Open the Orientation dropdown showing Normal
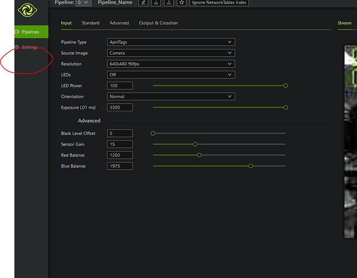The width and height of the screenshot is (357, 278). coord(171,96)
